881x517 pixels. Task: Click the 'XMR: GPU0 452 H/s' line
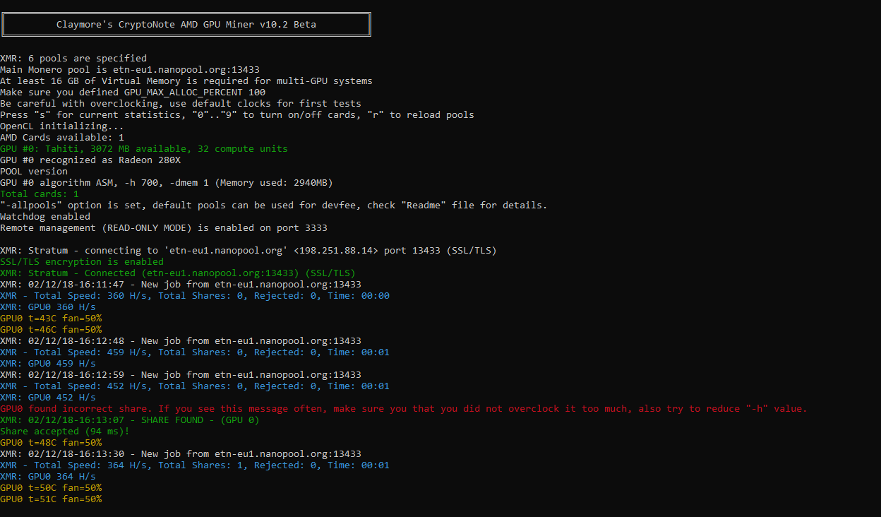[x=48, y=398]
